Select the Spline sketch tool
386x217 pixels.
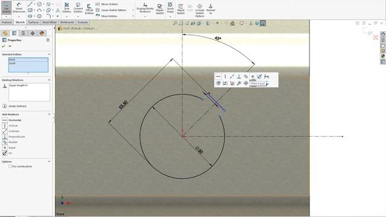48,4
